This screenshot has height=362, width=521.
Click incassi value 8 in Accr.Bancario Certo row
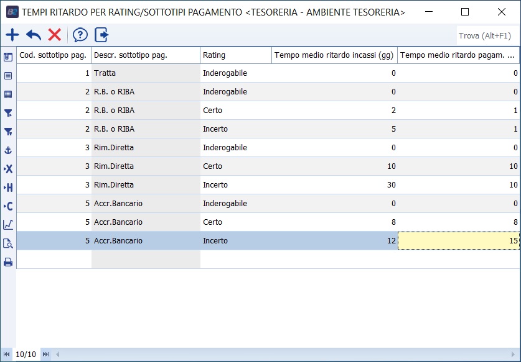click(335, 222)
